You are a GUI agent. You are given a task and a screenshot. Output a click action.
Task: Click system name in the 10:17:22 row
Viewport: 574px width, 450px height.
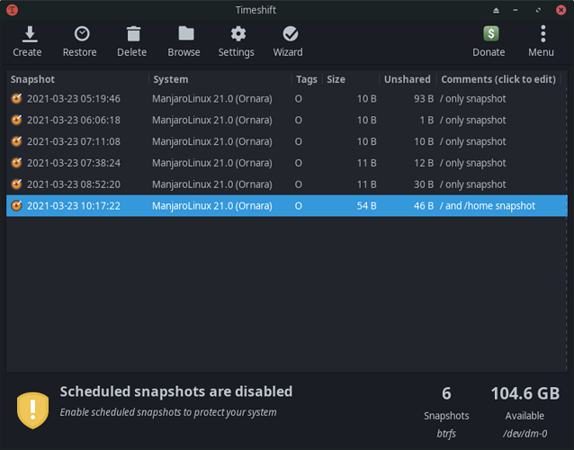click(x=212, y=206)
